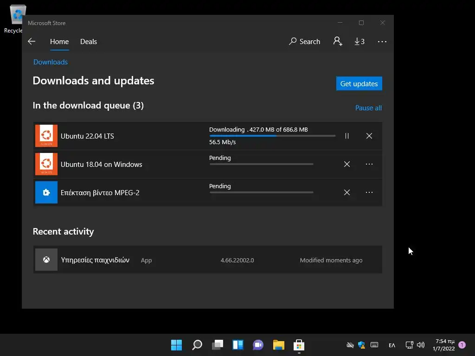Open the Chat taskbar icon

point(258,345)
